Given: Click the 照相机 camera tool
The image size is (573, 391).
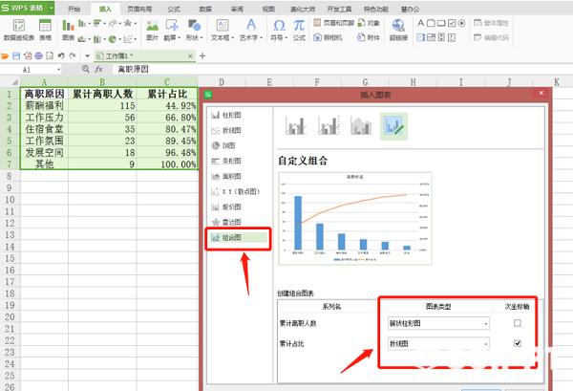Looking at the screenshot, I should point(329,37).
